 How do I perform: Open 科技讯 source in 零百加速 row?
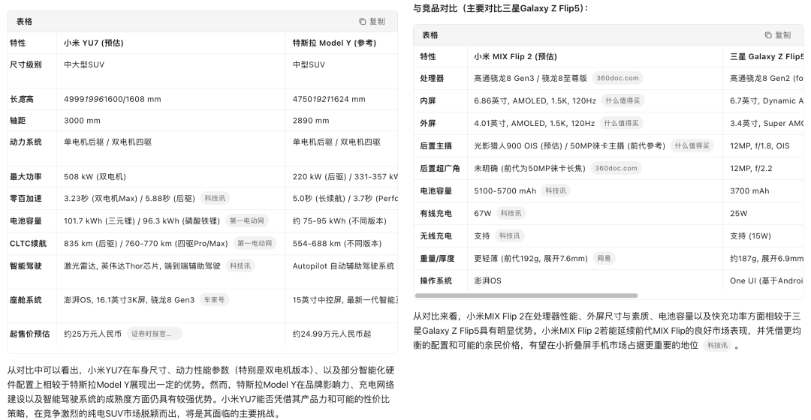215,199
